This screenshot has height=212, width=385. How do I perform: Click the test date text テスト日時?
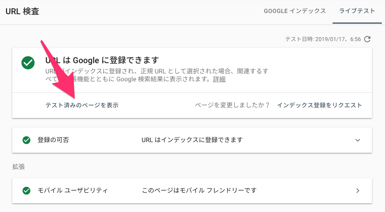click(x=323, y=39)
